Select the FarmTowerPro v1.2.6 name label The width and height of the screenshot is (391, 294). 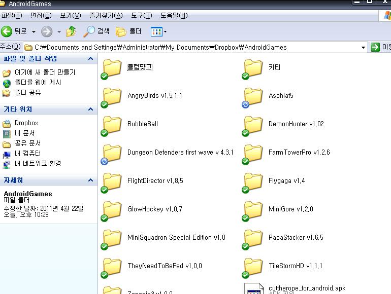pos(299,153)
